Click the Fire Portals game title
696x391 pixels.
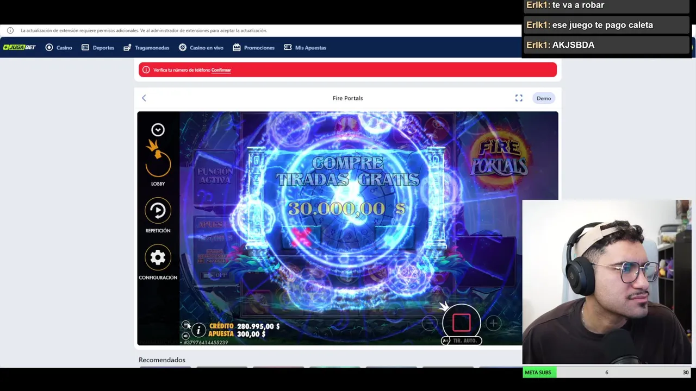347,98
